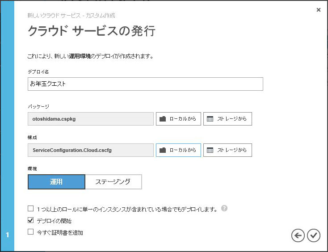
Task: Click 新しいクラウド サービス - カスタム作成 text
Action: tap(71, 16)
